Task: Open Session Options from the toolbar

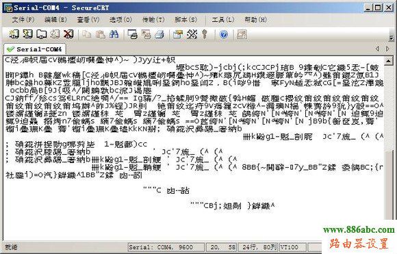Action: 178,34
